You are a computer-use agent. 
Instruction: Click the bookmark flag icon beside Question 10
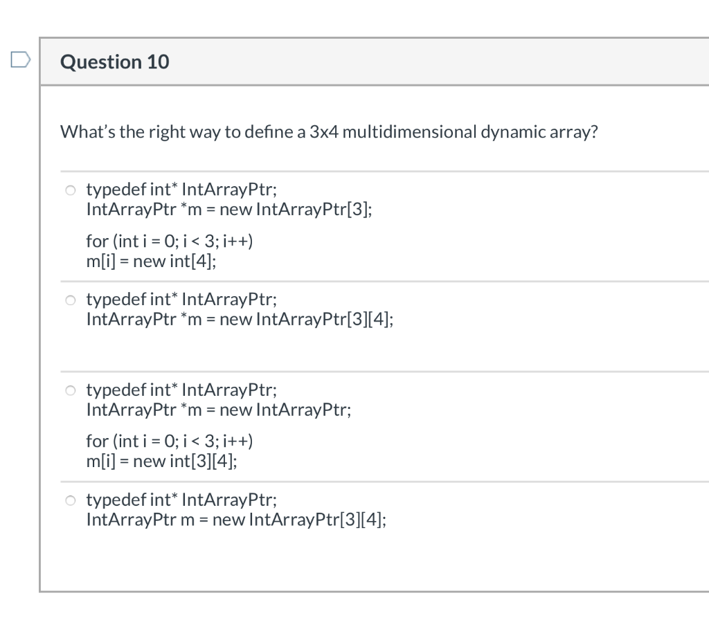tap(21, 60)
